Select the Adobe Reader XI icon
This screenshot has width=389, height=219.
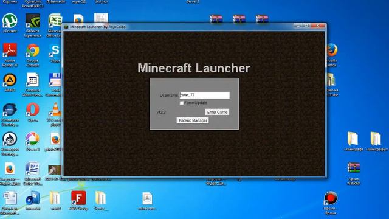point(10,50)
